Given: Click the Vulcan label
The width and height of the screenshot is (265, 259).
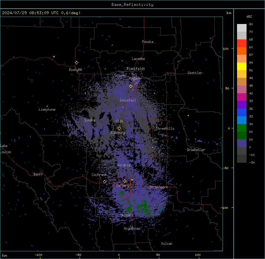Looking at the screenshot, I should pos(167,244).
